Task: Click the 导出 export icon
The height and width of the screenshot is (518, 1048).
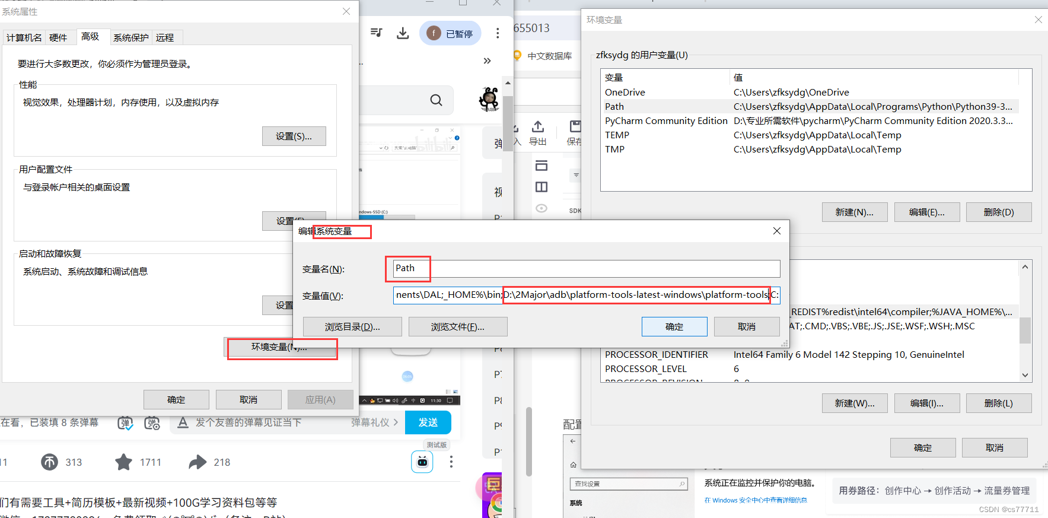Action: tap(538, 133)
